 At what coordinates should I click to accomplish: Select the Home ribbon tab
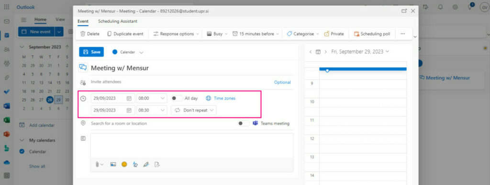pos(40,20)
